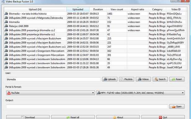191x119 pixels.
Task: Click the video icon of the row uploaded 2009-03-06 12:34:07
Action: (6, 55)
